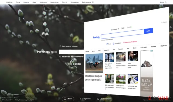Click the Рамблер/поиск search input field
The width and height of the screenshot is (173, 102).
(71, 52)
